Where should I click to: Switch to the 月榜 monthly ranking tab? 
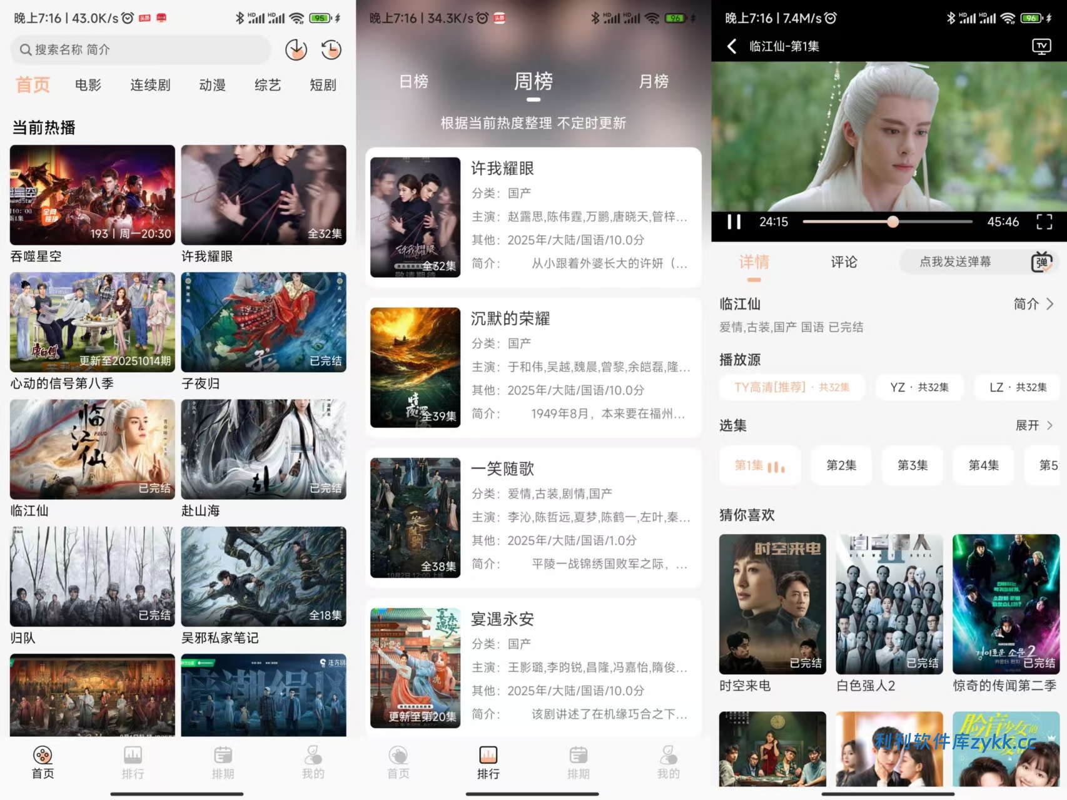pyautogui.click(x=654, y=81)
